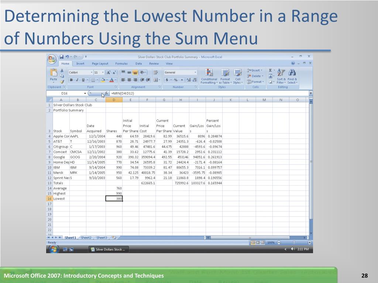The width and height of the screenshot is (378, 283).
Task: Click the Font Color letter A
Action: [x=111, y=80]
